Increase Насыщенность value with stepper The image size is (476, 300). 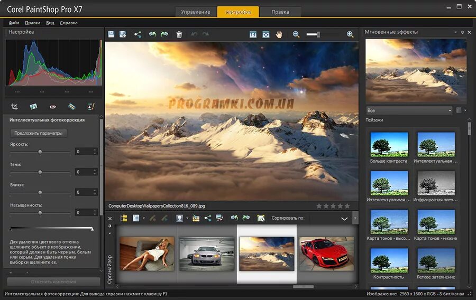pos(95,211)
